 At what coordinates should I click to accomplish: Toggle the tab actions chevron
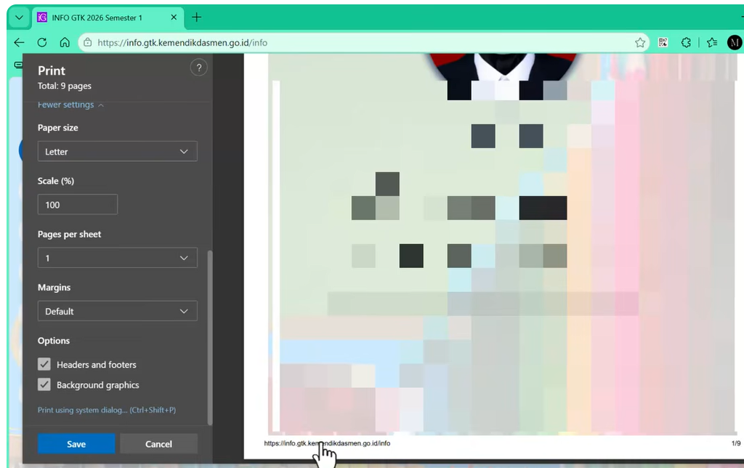click(x=18, y=17)
